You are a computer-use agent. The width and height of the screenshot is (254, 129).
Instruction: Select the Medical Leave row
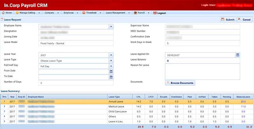point(127,107)
